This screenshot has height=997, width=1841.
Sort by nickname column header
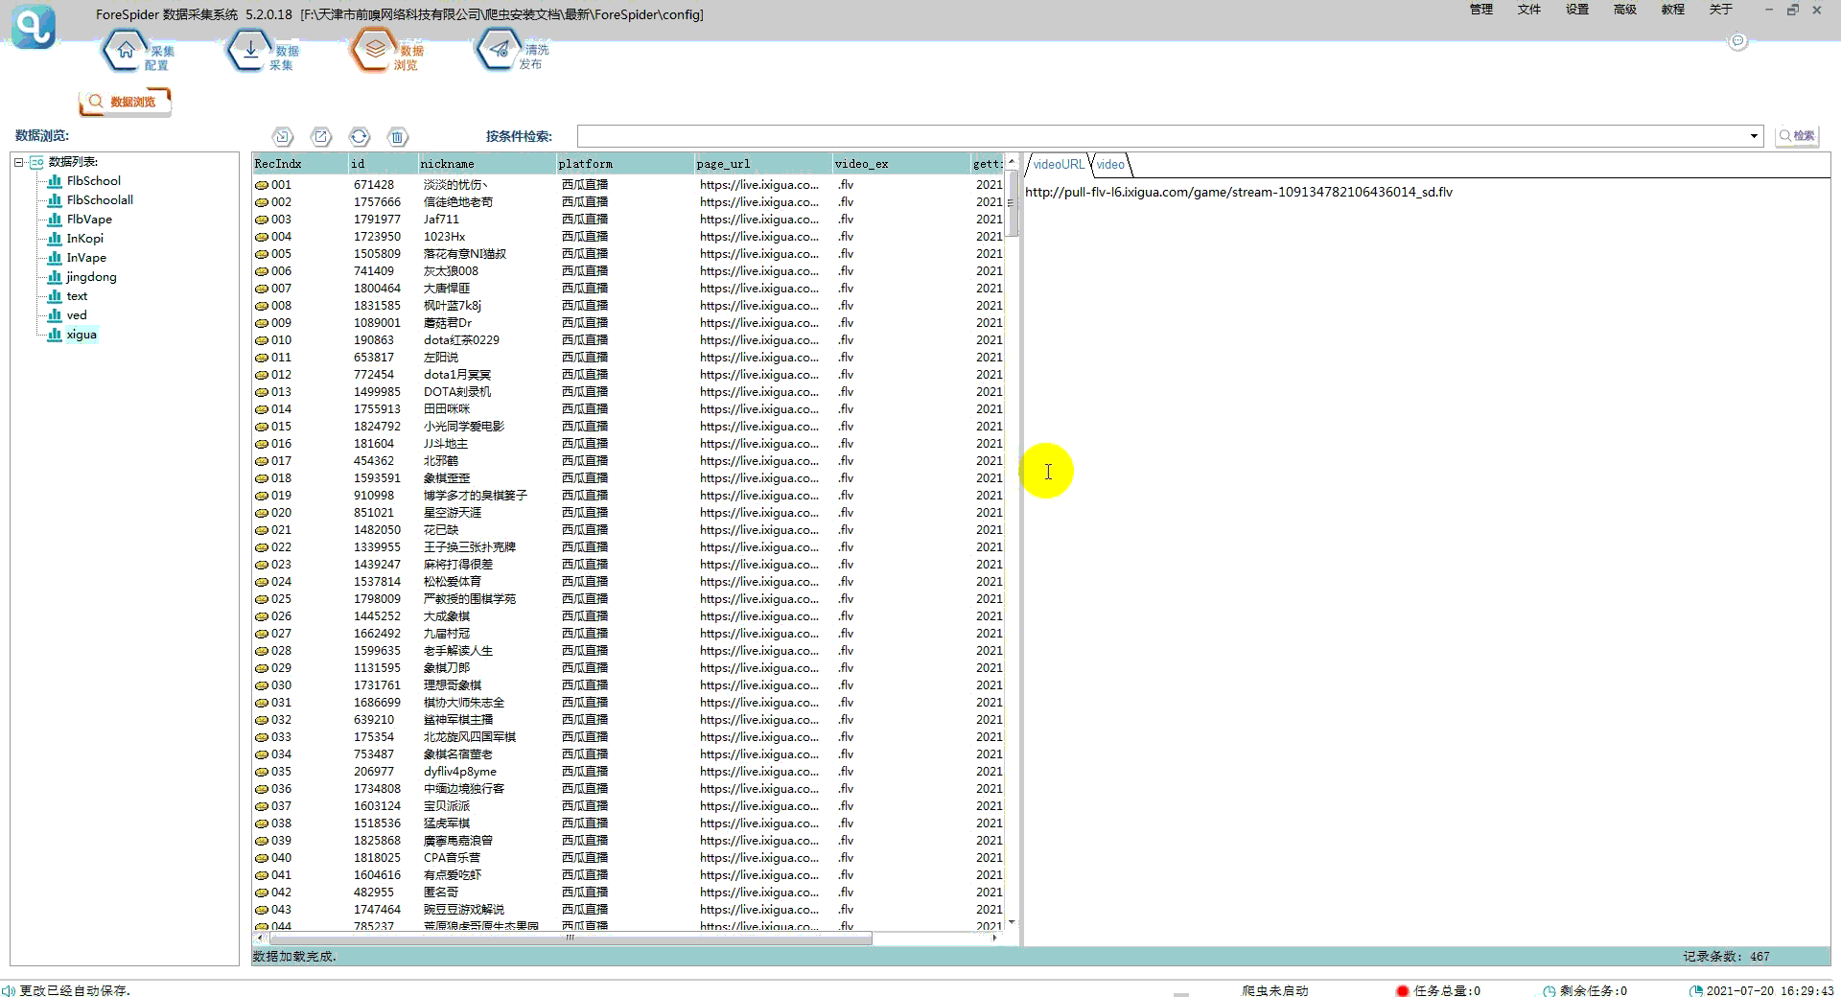[x=487, y=164]
